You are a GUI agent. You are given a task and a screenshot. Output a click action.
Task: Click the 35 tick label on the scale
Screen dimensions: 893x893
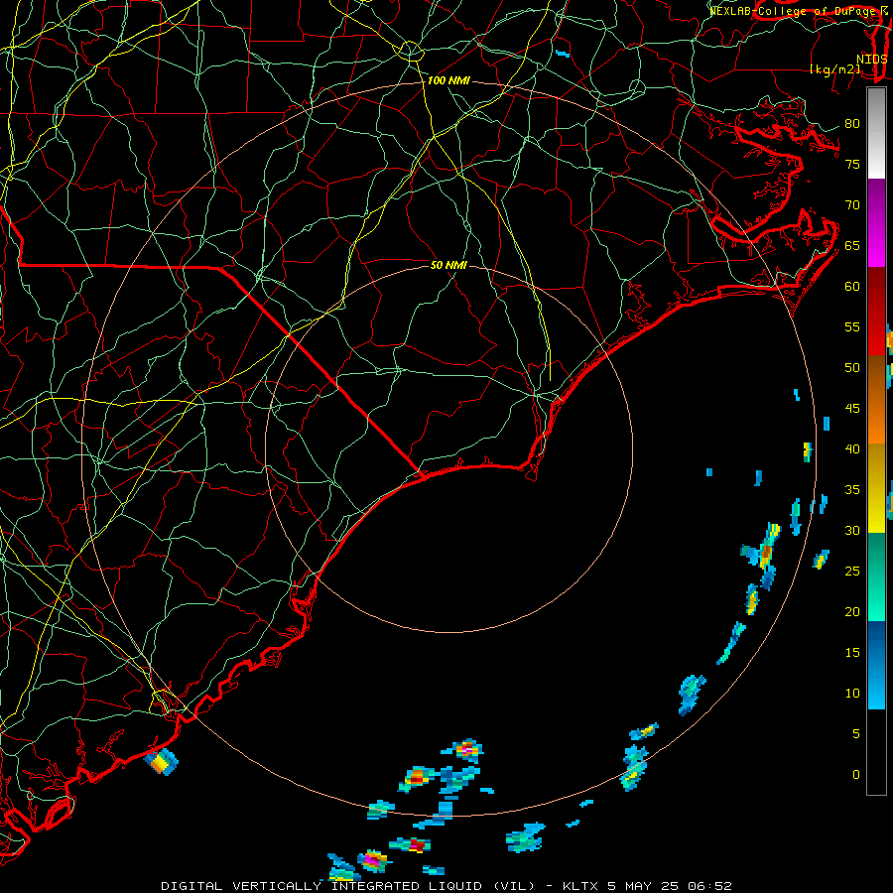852,490
